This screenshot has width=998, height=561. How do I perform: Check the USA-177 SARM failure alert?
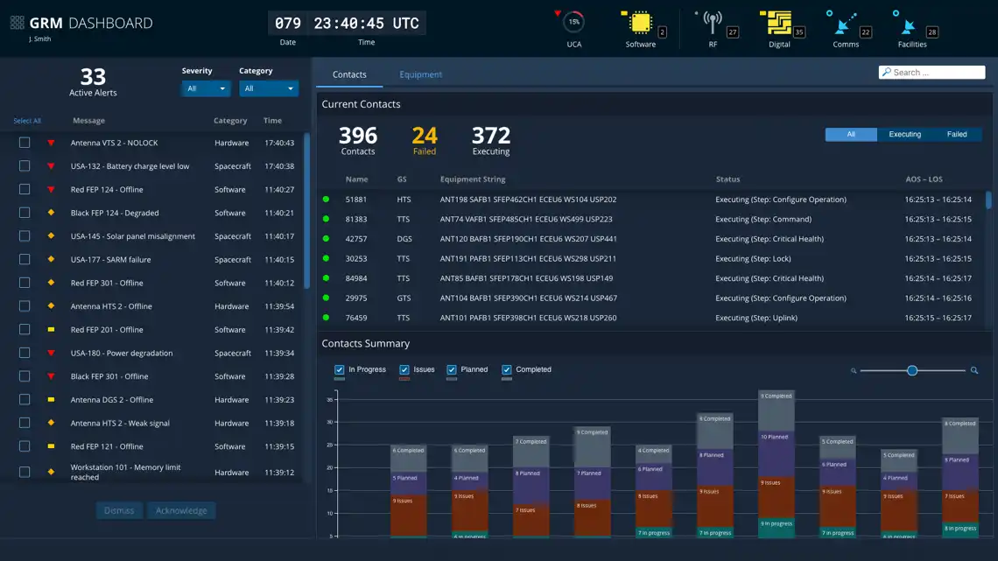[x=25, y=259]
